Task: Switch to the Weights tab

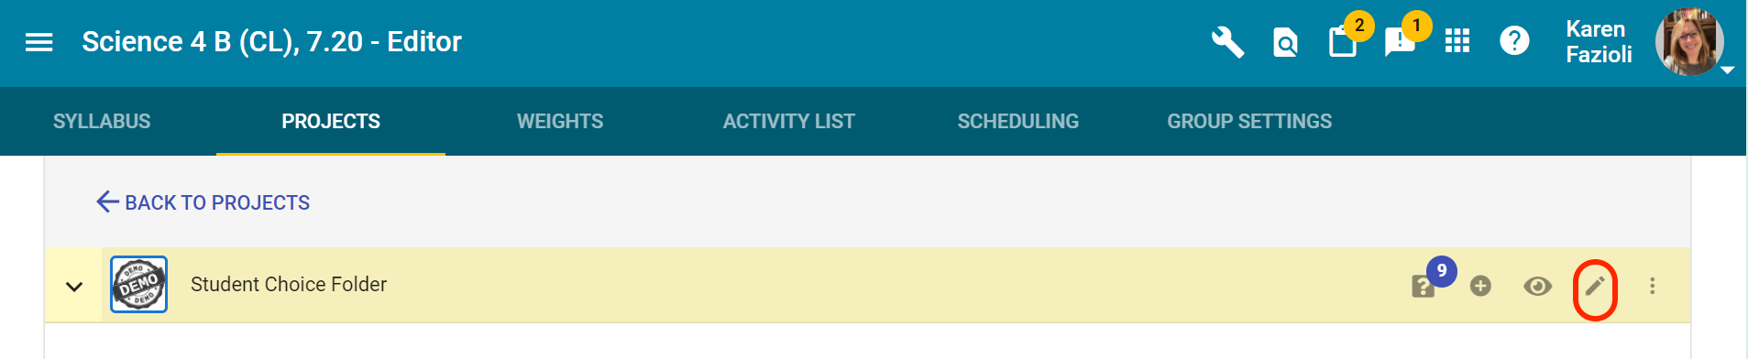Action: click(560, 121)
